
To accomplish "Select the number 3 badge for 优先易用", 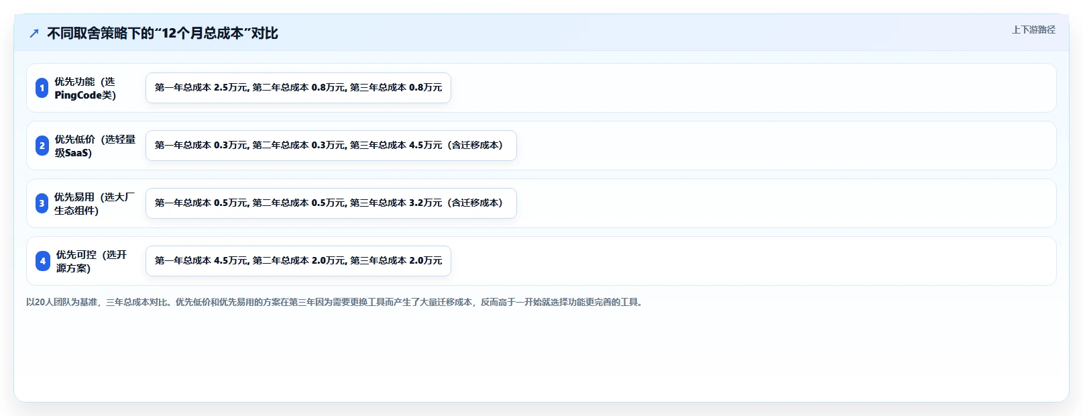I will tap(42, 203).
